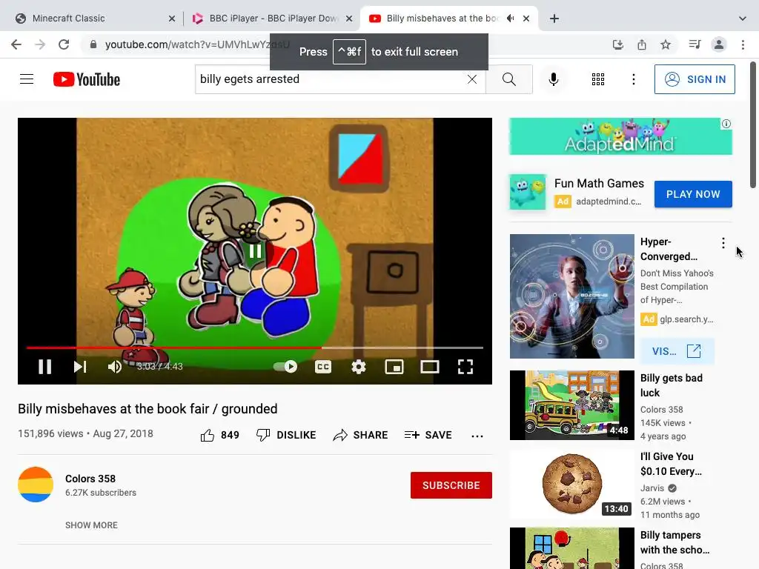The image size is (759, 569).
Task: Open media controls icon in Chrome toolbar
Action: point(695,44)
